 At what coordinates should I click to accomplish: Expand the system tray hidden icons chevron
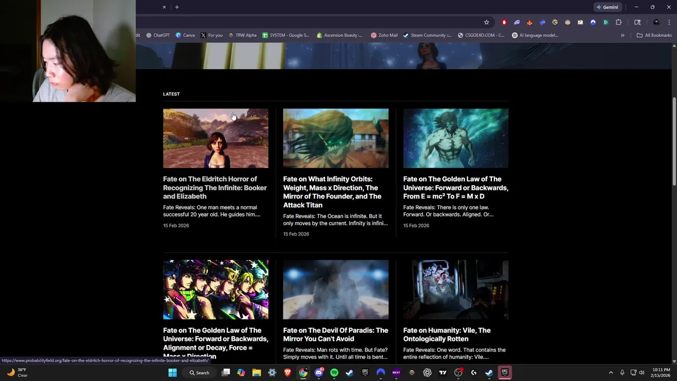611,373
